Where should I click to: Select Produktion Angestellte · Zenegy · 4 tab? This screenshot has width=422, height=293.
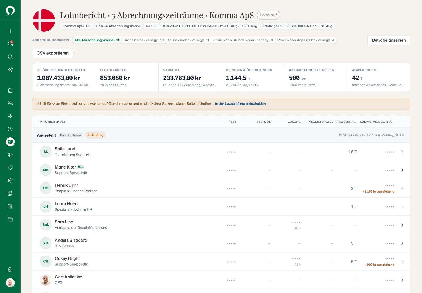coord(306,40)
